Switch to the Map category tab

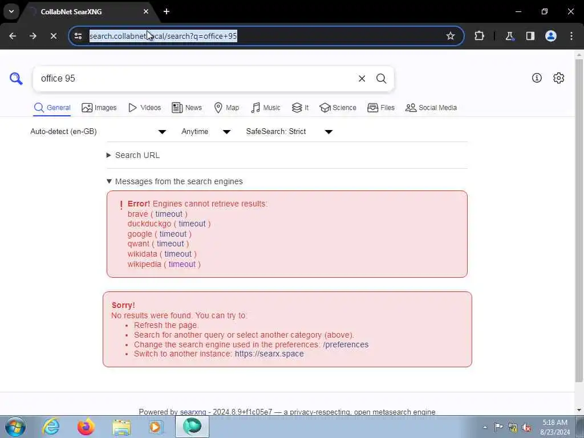[226, 108]
